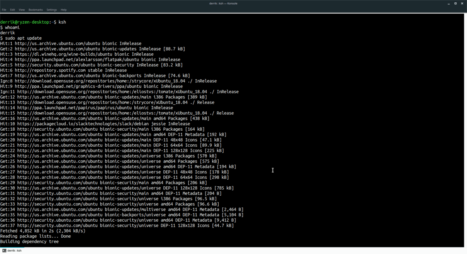Click the ppa.launchpad.net papirus link

pos(66,107)
